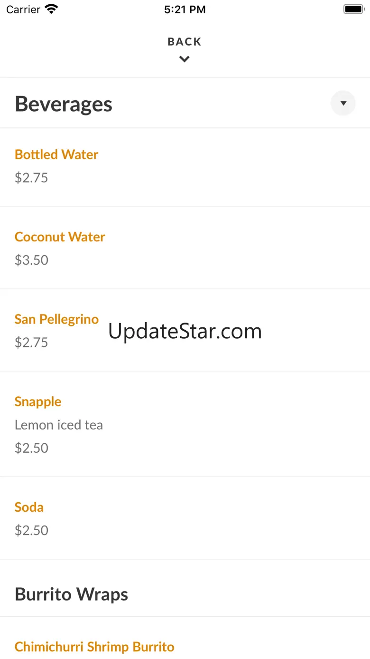
Task: Tap the 5:21 PM clock
Action: pyautogui.click(x=185, y=10)
